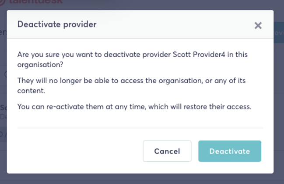Click the highlighted row fragment at left edge
284x184 pixels.
[x=3, y=134]
